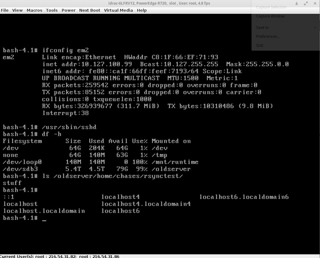Maximize the iDRAC console window
The width and height of the screenshot is (320, 258).
click(306, 3)
